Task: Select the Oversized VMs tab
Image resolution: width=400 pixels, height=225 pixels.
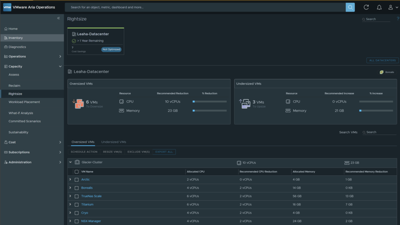Action: pyautogui.click(x=83, y=142)
